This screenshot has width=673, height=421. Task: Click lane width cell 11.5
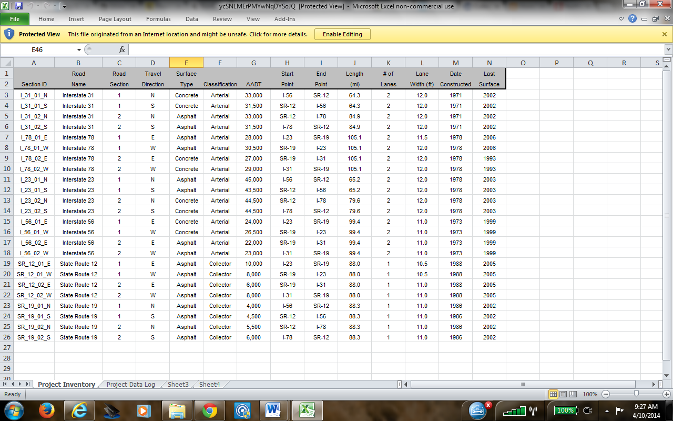(x=422, y=137)
